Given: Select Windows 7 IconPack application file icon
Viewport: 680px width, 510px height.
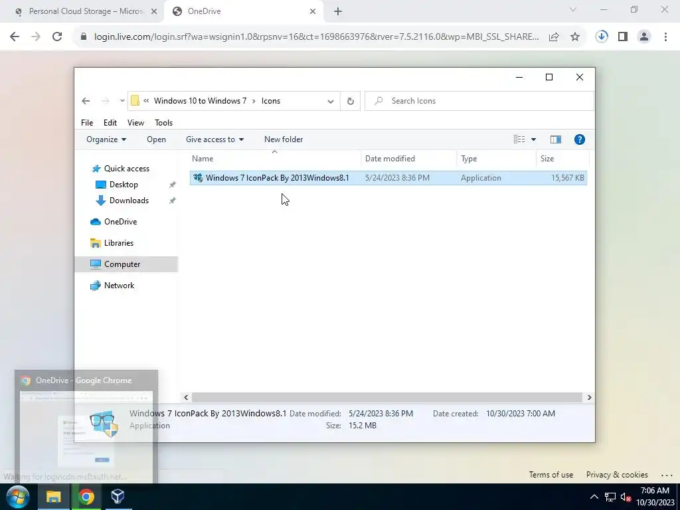Looking at the screenshot, I should click(198, 178).
